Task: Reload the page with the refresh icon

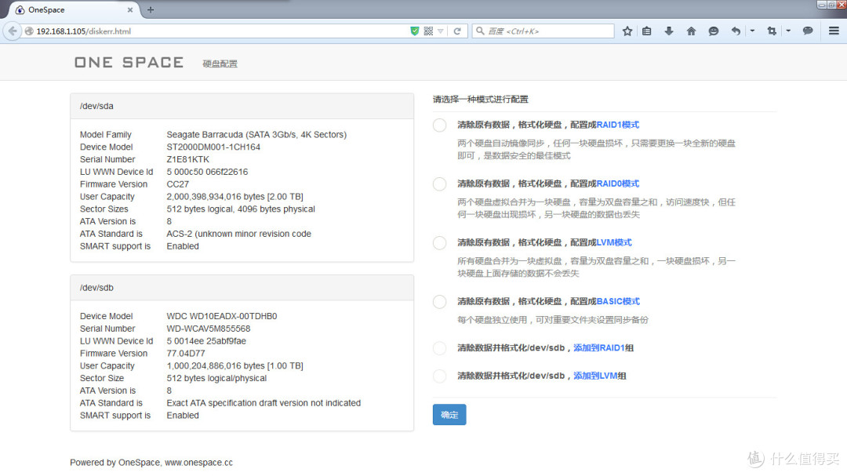Action: tap(457, 31)
